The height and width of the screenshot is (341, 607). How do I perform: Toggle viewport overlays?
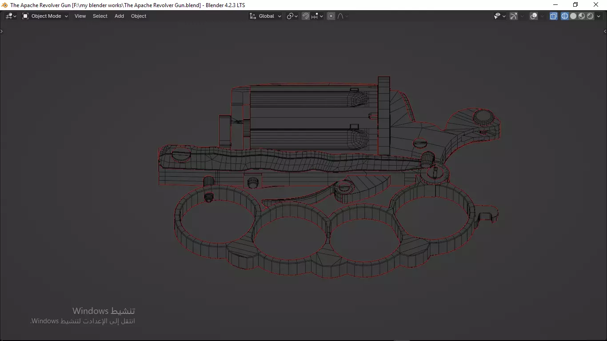[534, 16]
